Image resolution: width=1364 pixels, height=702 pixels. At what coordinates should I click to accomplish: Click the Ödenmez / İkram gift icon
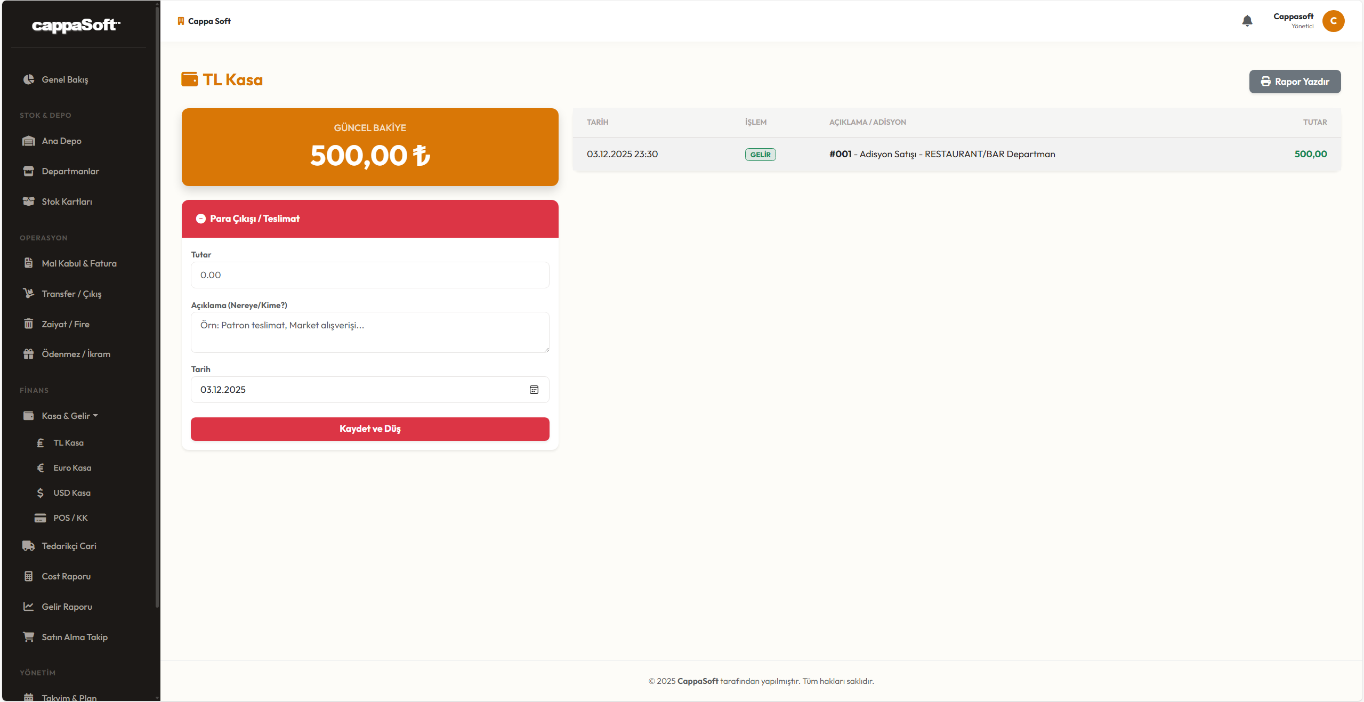point(29,354)
